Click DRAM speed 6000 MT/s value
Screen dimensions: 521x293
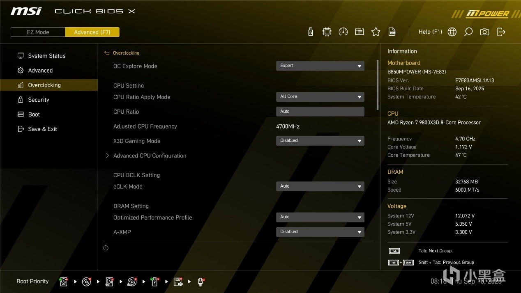click(467, 190)
